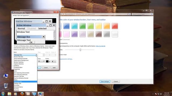Click the Action Center flag icon in the tray

(156, 94)
